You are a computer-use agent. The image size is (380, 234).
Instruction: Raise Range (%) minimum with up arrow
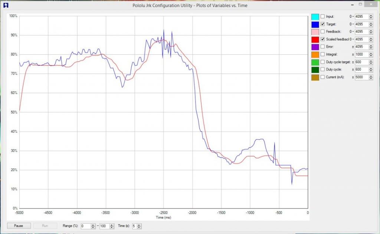93,224
